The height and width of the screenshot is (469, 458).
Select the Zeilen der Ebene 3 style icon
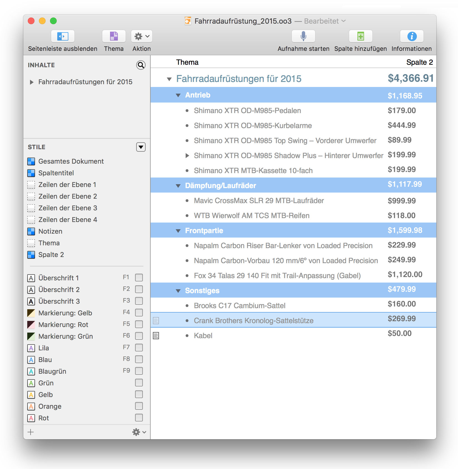(31, 208)
